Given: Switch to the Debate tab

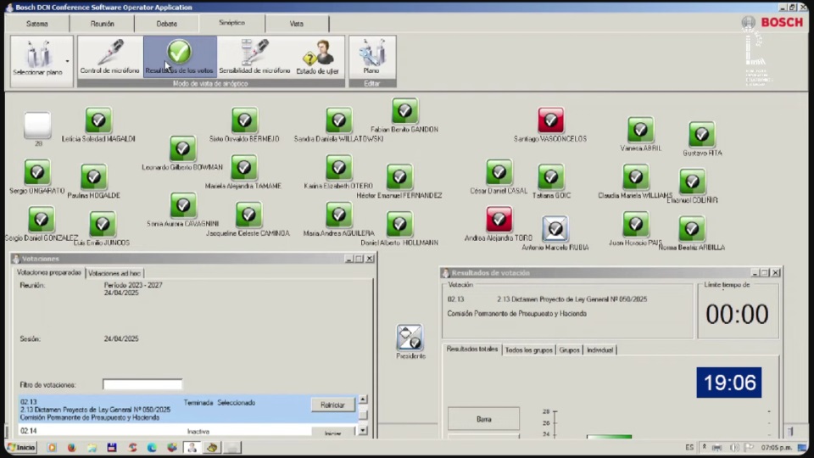Looking at the screenshot, I should pyautogui.click(x=167, y=24).
